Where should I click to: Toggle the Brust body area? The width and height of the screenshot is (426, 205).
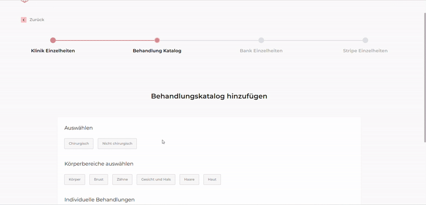tap(99, 180)
